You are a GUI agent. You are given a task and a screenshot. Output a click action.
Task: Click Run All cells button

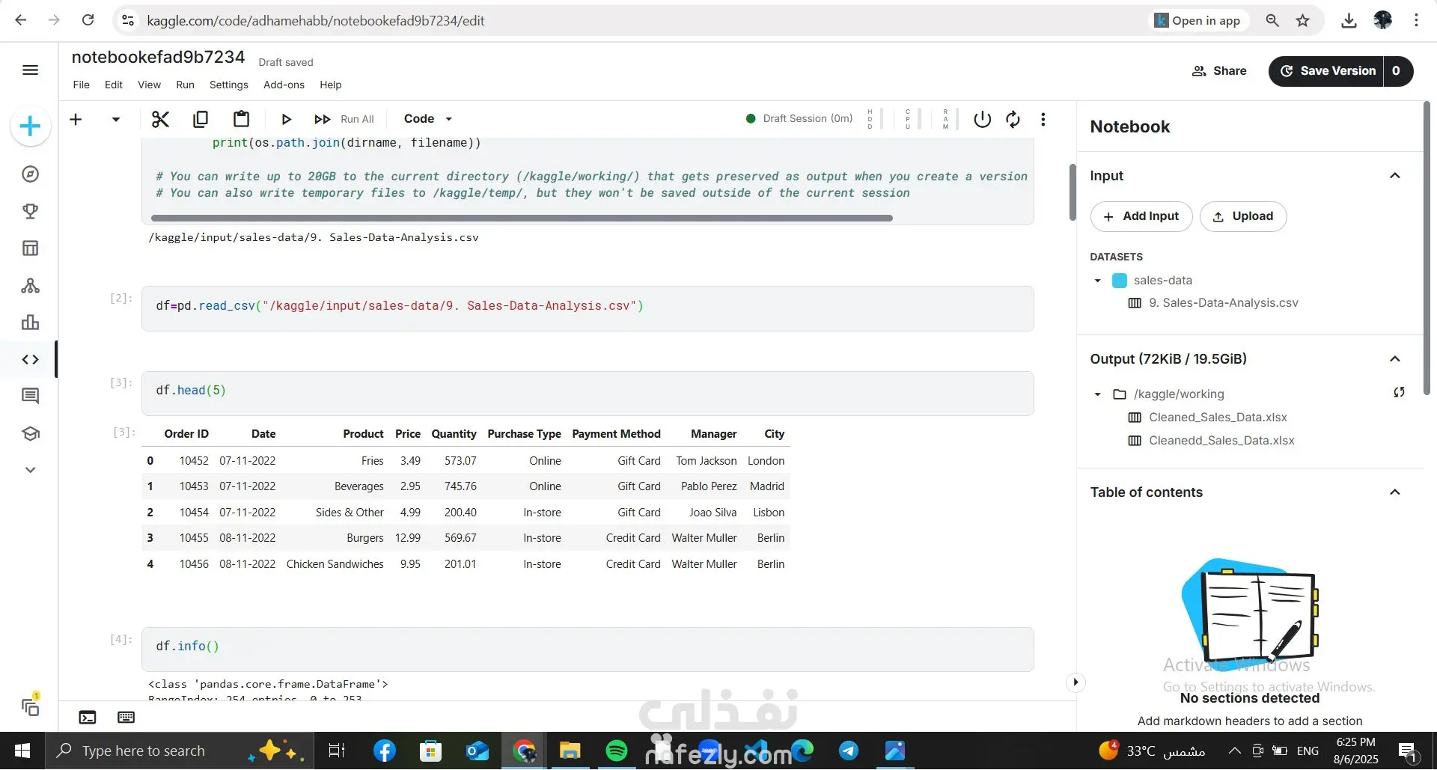coord(344,119)
